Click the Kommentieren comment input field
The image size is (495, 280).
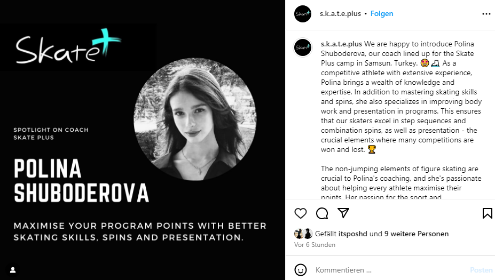pos(384,270)
